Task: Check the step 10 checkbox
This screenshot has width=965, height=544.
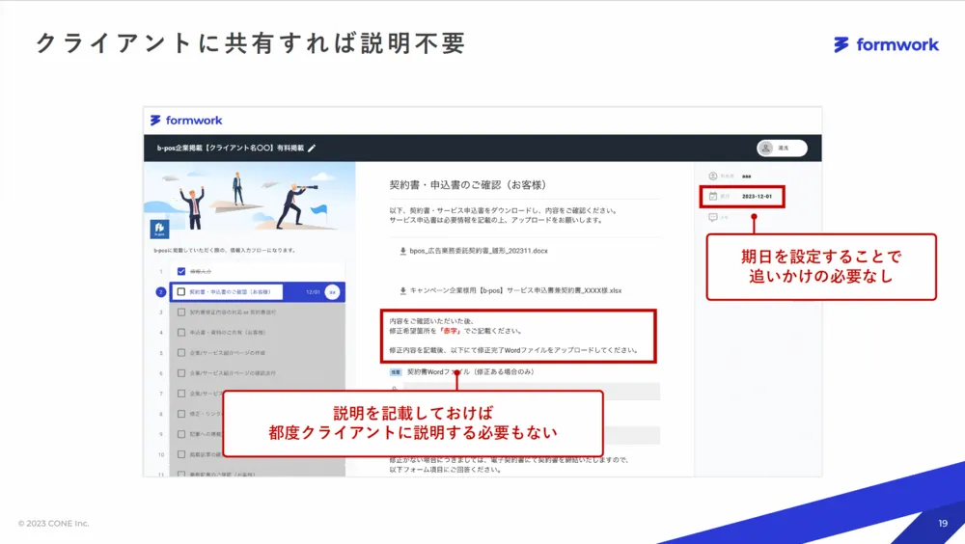Action: click(181, 454)
